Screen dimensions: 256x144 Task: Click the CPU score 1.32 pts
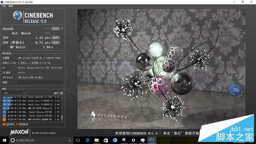(43, 38)
